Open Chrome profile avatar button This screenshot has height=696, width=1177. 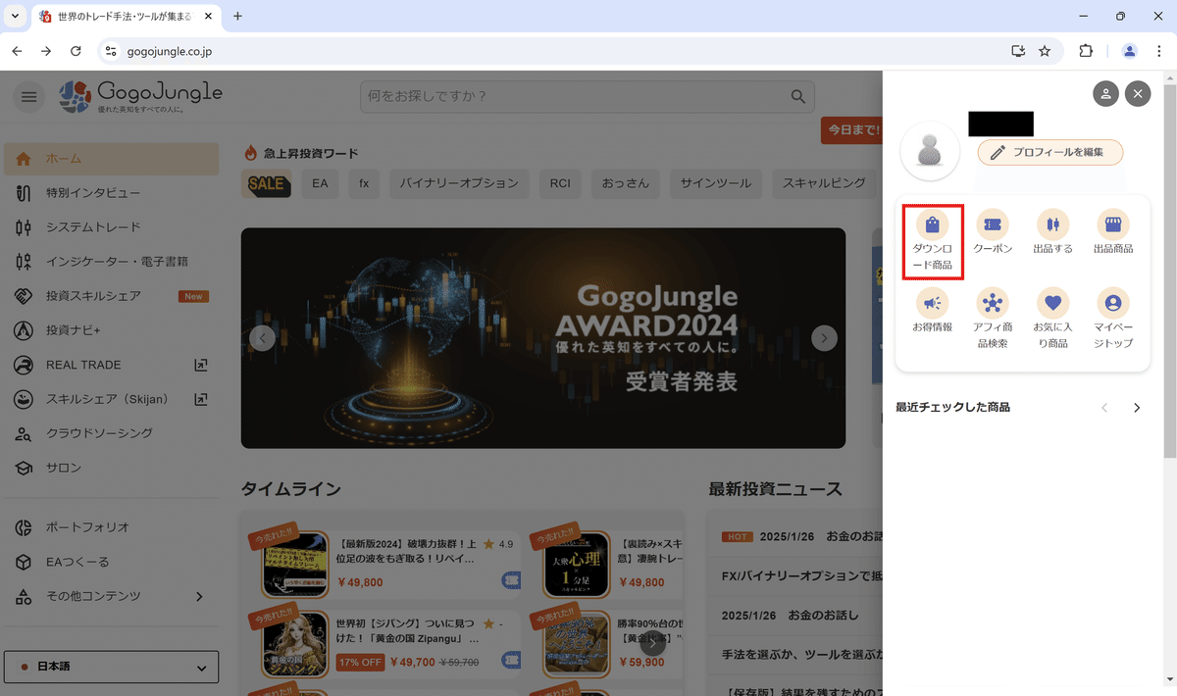pyautogui.click(x=1130, y=51)
